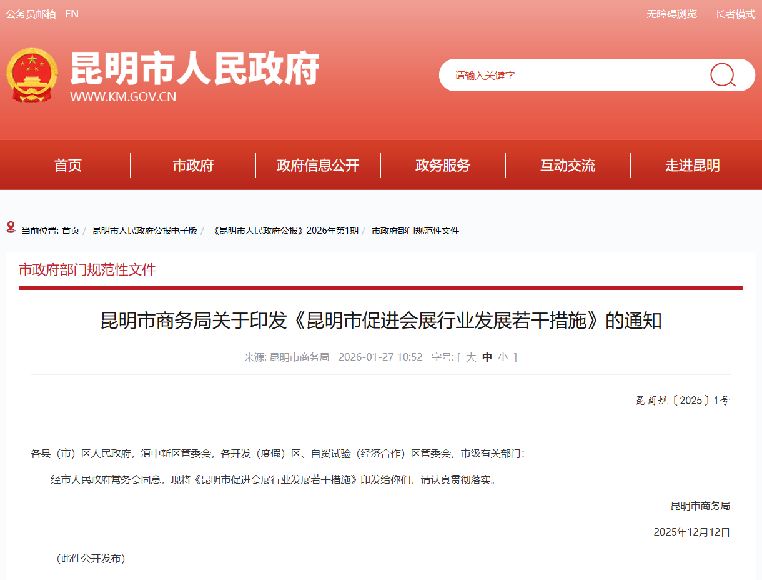Open the 公务员邮箱 link

click(31, 14)
